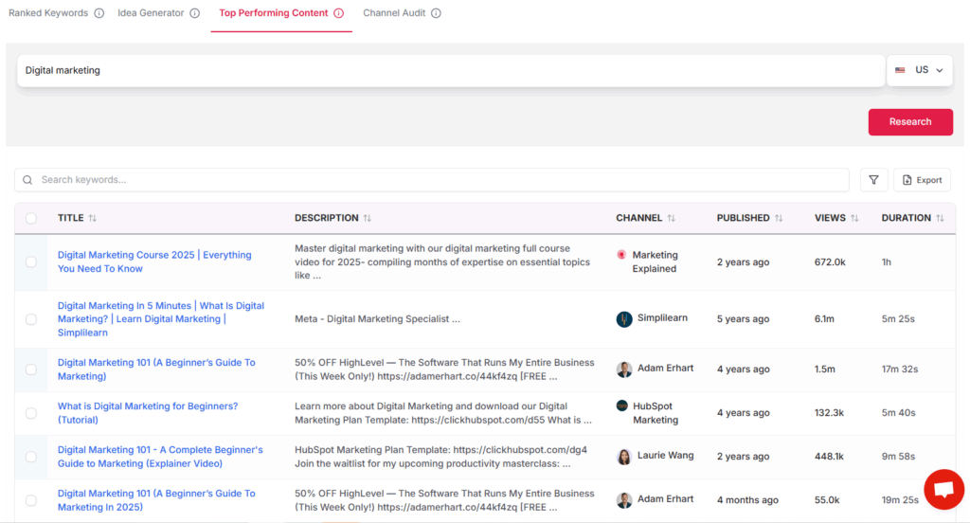Viewport: 970px width, 523px height.
Task: Click the 672.0k views value
Action: pos(830,262)
